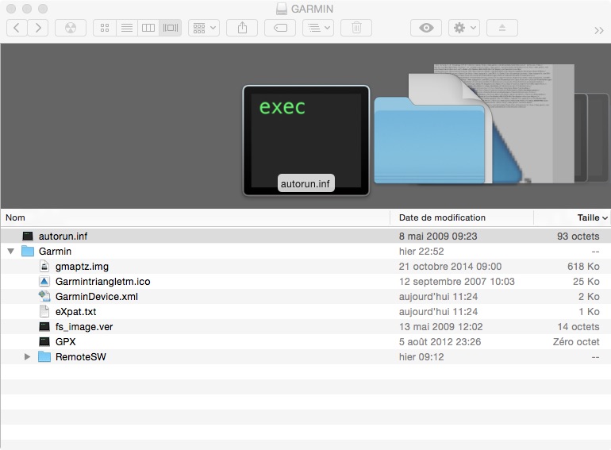
Task: Click the date 12 septembre 2007 10:03
Action: pos(457,281)
